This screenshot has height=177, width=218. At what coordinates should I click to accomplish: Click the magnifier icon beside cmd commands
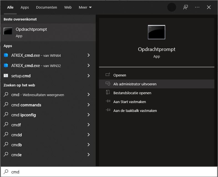tap(6, 104)
